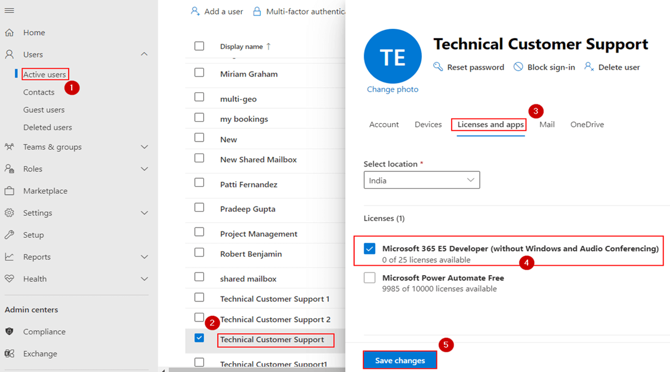670x372 pixels.
Task: Click the Home icon in sidebar
Action: (9, 32)
